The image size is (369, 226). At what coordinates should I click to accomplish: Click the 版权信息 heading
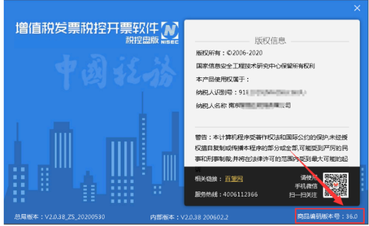[x=270, y=41]
